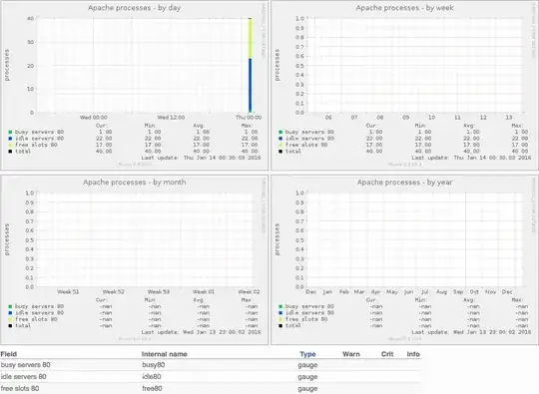Click idle servers blue swatch in year graph
This screenshot has height=394, width=539.
tap(280, 313)
